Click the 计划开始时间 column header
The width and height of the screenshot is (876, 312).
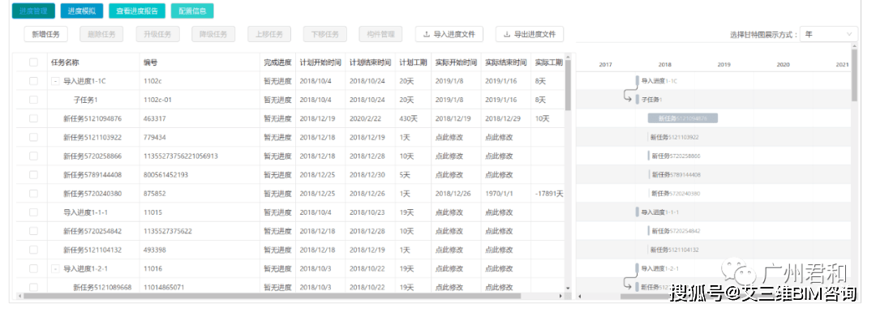[320, 62]
